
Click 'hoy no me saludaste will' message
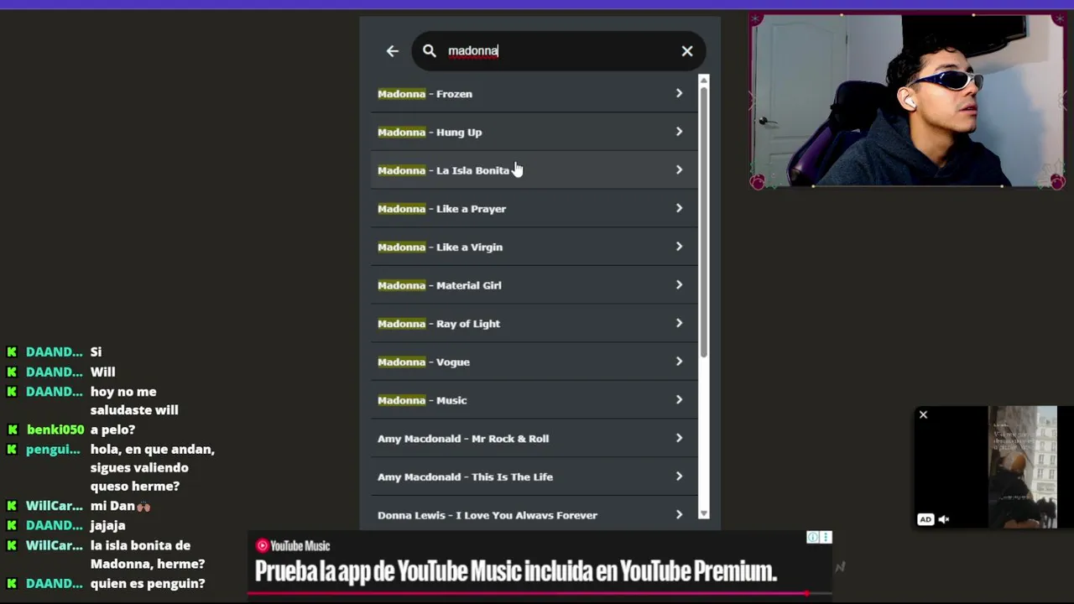[x=134, y=401]
